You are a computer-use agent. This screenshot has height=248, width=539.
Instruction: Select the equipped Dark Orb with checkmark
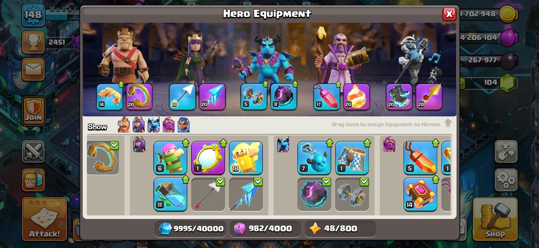[314, 194]
